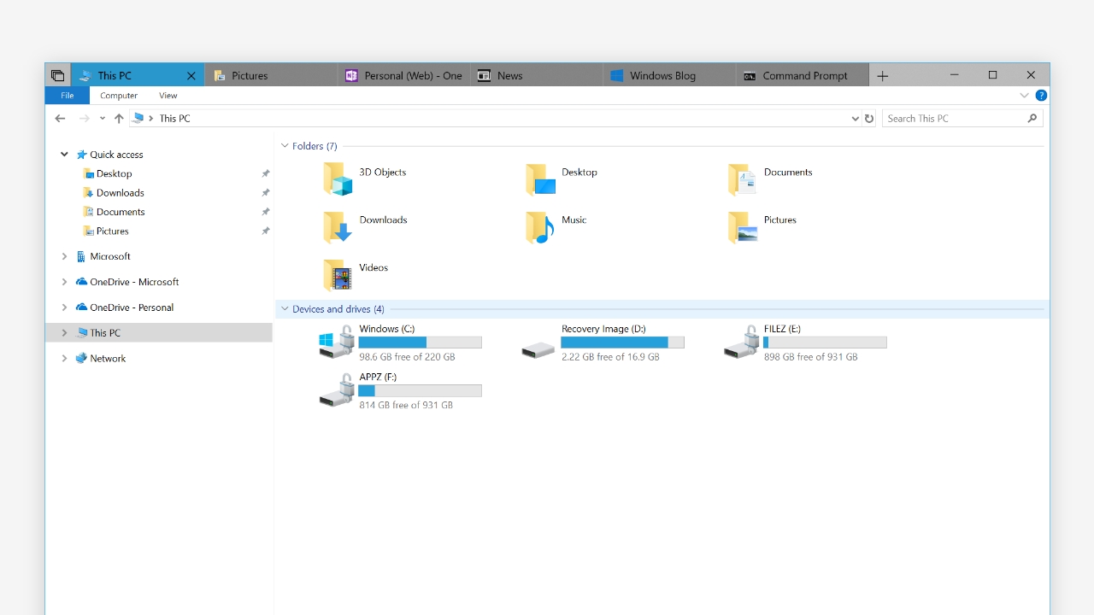This screenshot has width=1094, height=615.
Task: Open the Windows (C:) drive icon
Action: (x=337, y=343)
